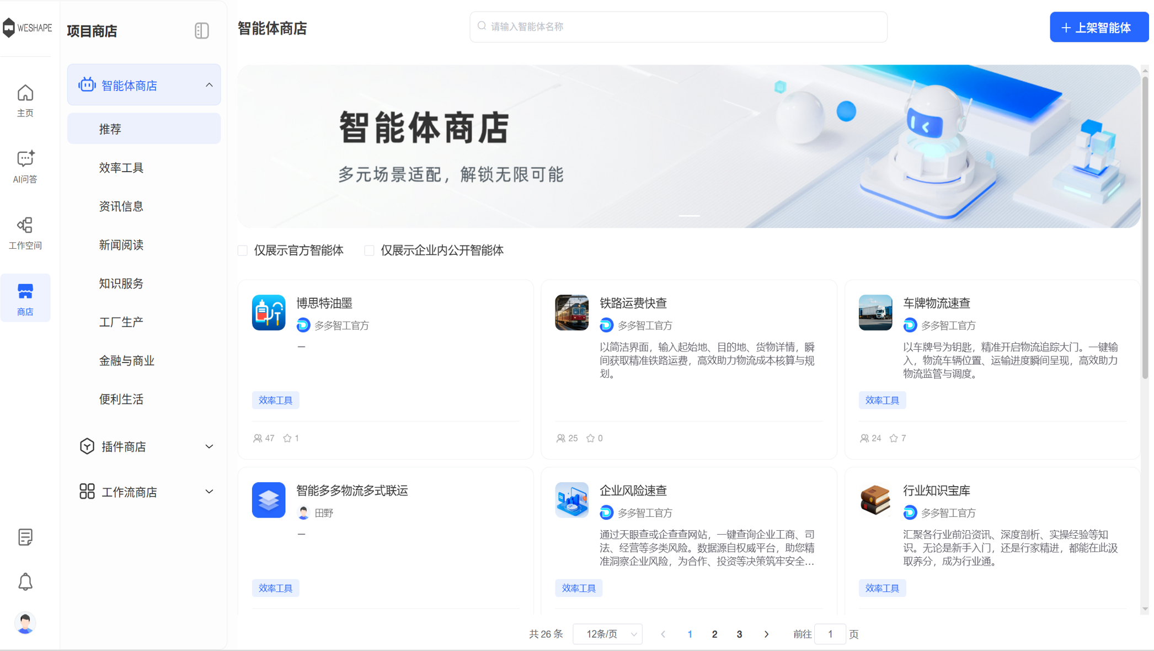Screen dimensions: 1154x651
Task: Select 新闻阅读 category
Action: (x=144, y=244)
